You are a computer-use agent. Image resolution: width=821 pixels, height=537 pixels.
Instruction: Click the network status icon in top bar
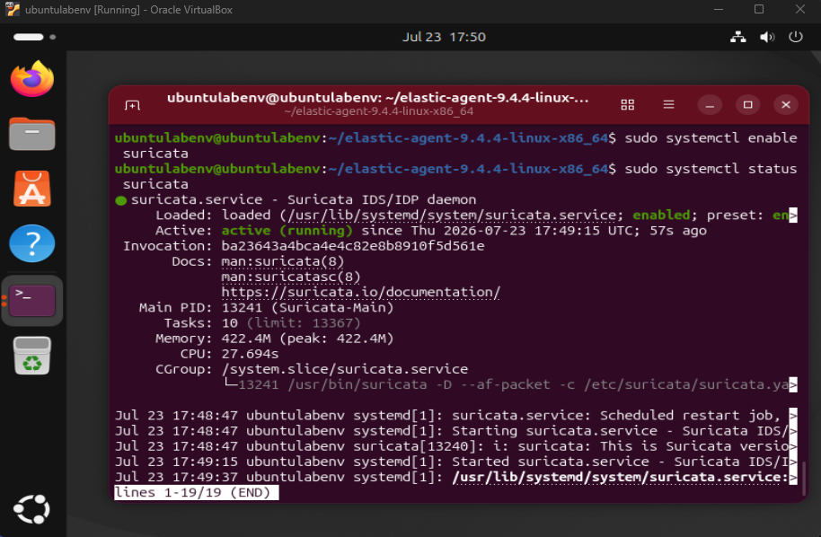point(738,37)
